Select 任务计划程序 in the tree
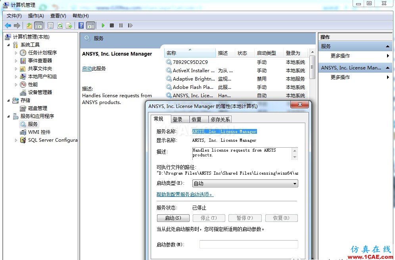This screenshot has width=395, height=260. click(42, 52)
